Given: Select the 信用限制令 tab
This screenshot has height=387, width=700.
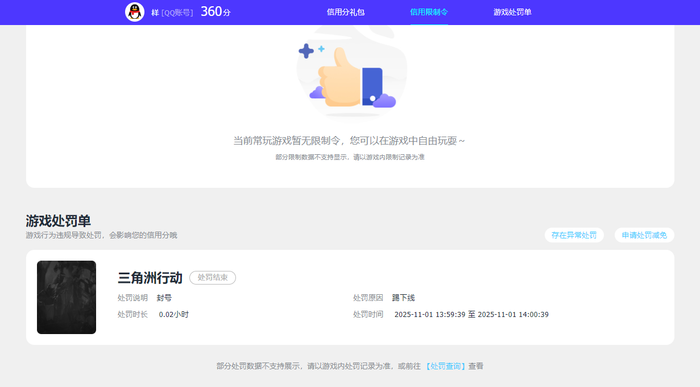Looking at the screenshot, I should tap(429, 12).
